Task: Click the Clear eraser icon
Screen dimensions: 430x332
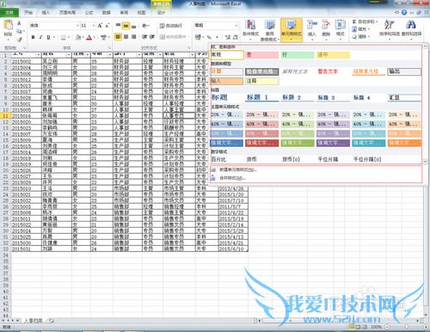Action: click(354, 37)
